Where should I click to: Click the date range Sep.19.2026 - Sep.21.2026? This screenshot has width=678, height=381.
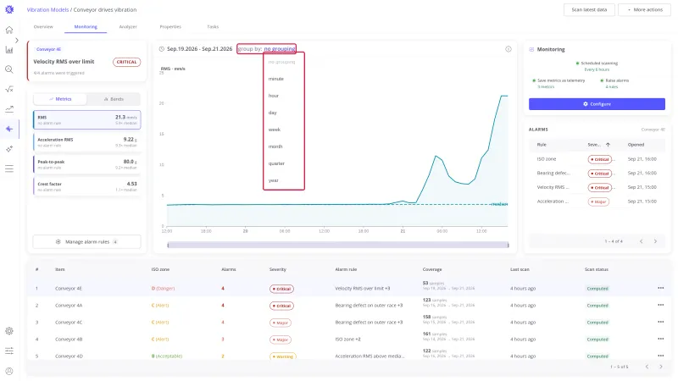(x=200, y=49)
